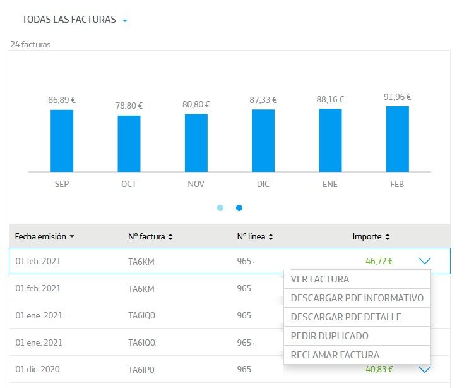Select Pedir duplicado menu entry
This screenshot has width=469, height=388.
(x=329, y=336)
